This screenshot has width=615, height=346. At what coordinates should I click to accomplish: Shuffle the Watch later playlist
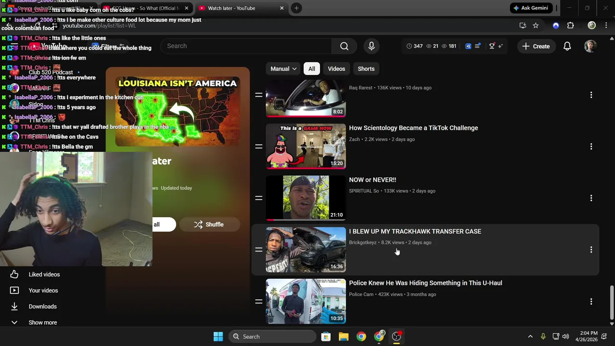(209, 224)
